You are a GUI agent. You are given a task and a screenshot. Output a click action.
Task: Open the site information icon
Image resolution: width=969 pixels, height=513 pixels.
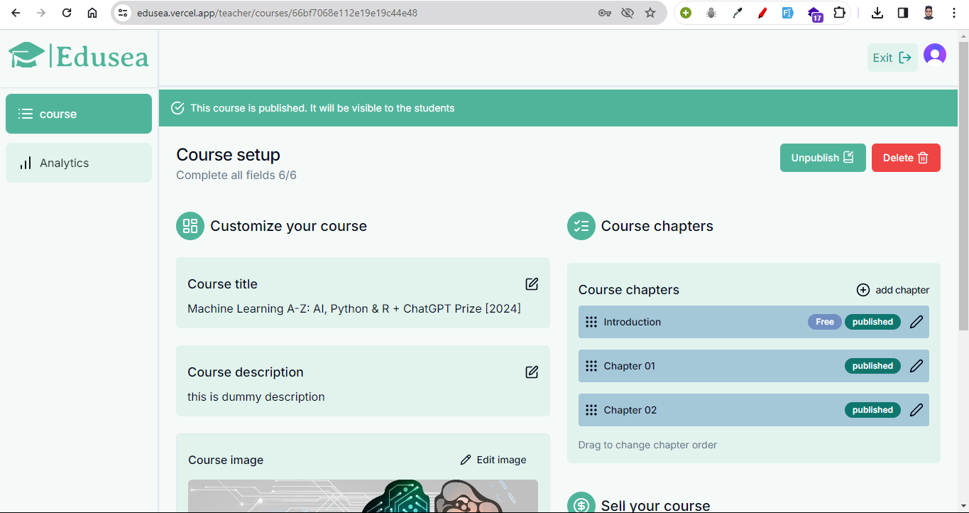(123, 13)
